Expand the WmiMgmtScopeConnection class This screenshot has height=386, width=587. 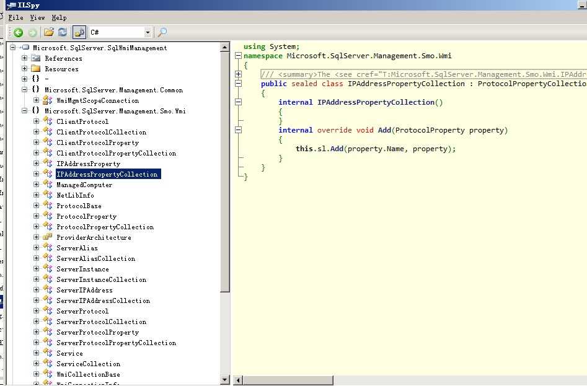pyautogui.click(x=37, y=100)
